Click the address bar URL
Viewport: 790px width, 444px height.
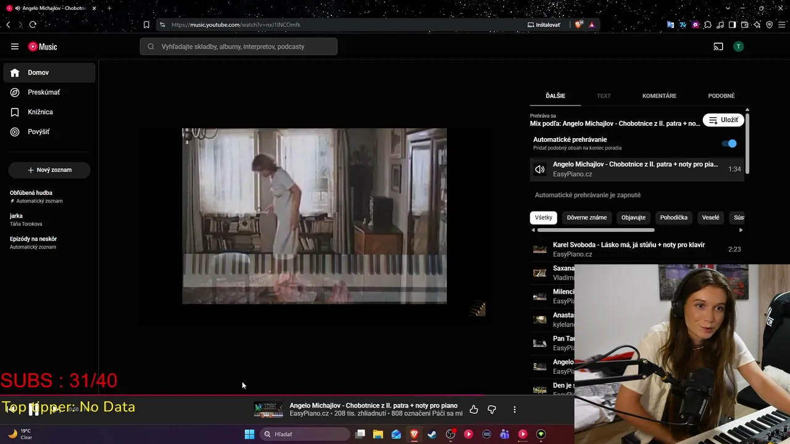236,25
